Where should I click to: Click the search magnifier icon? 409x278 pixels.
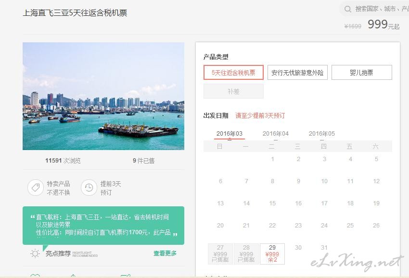click(x=347, y=9)
